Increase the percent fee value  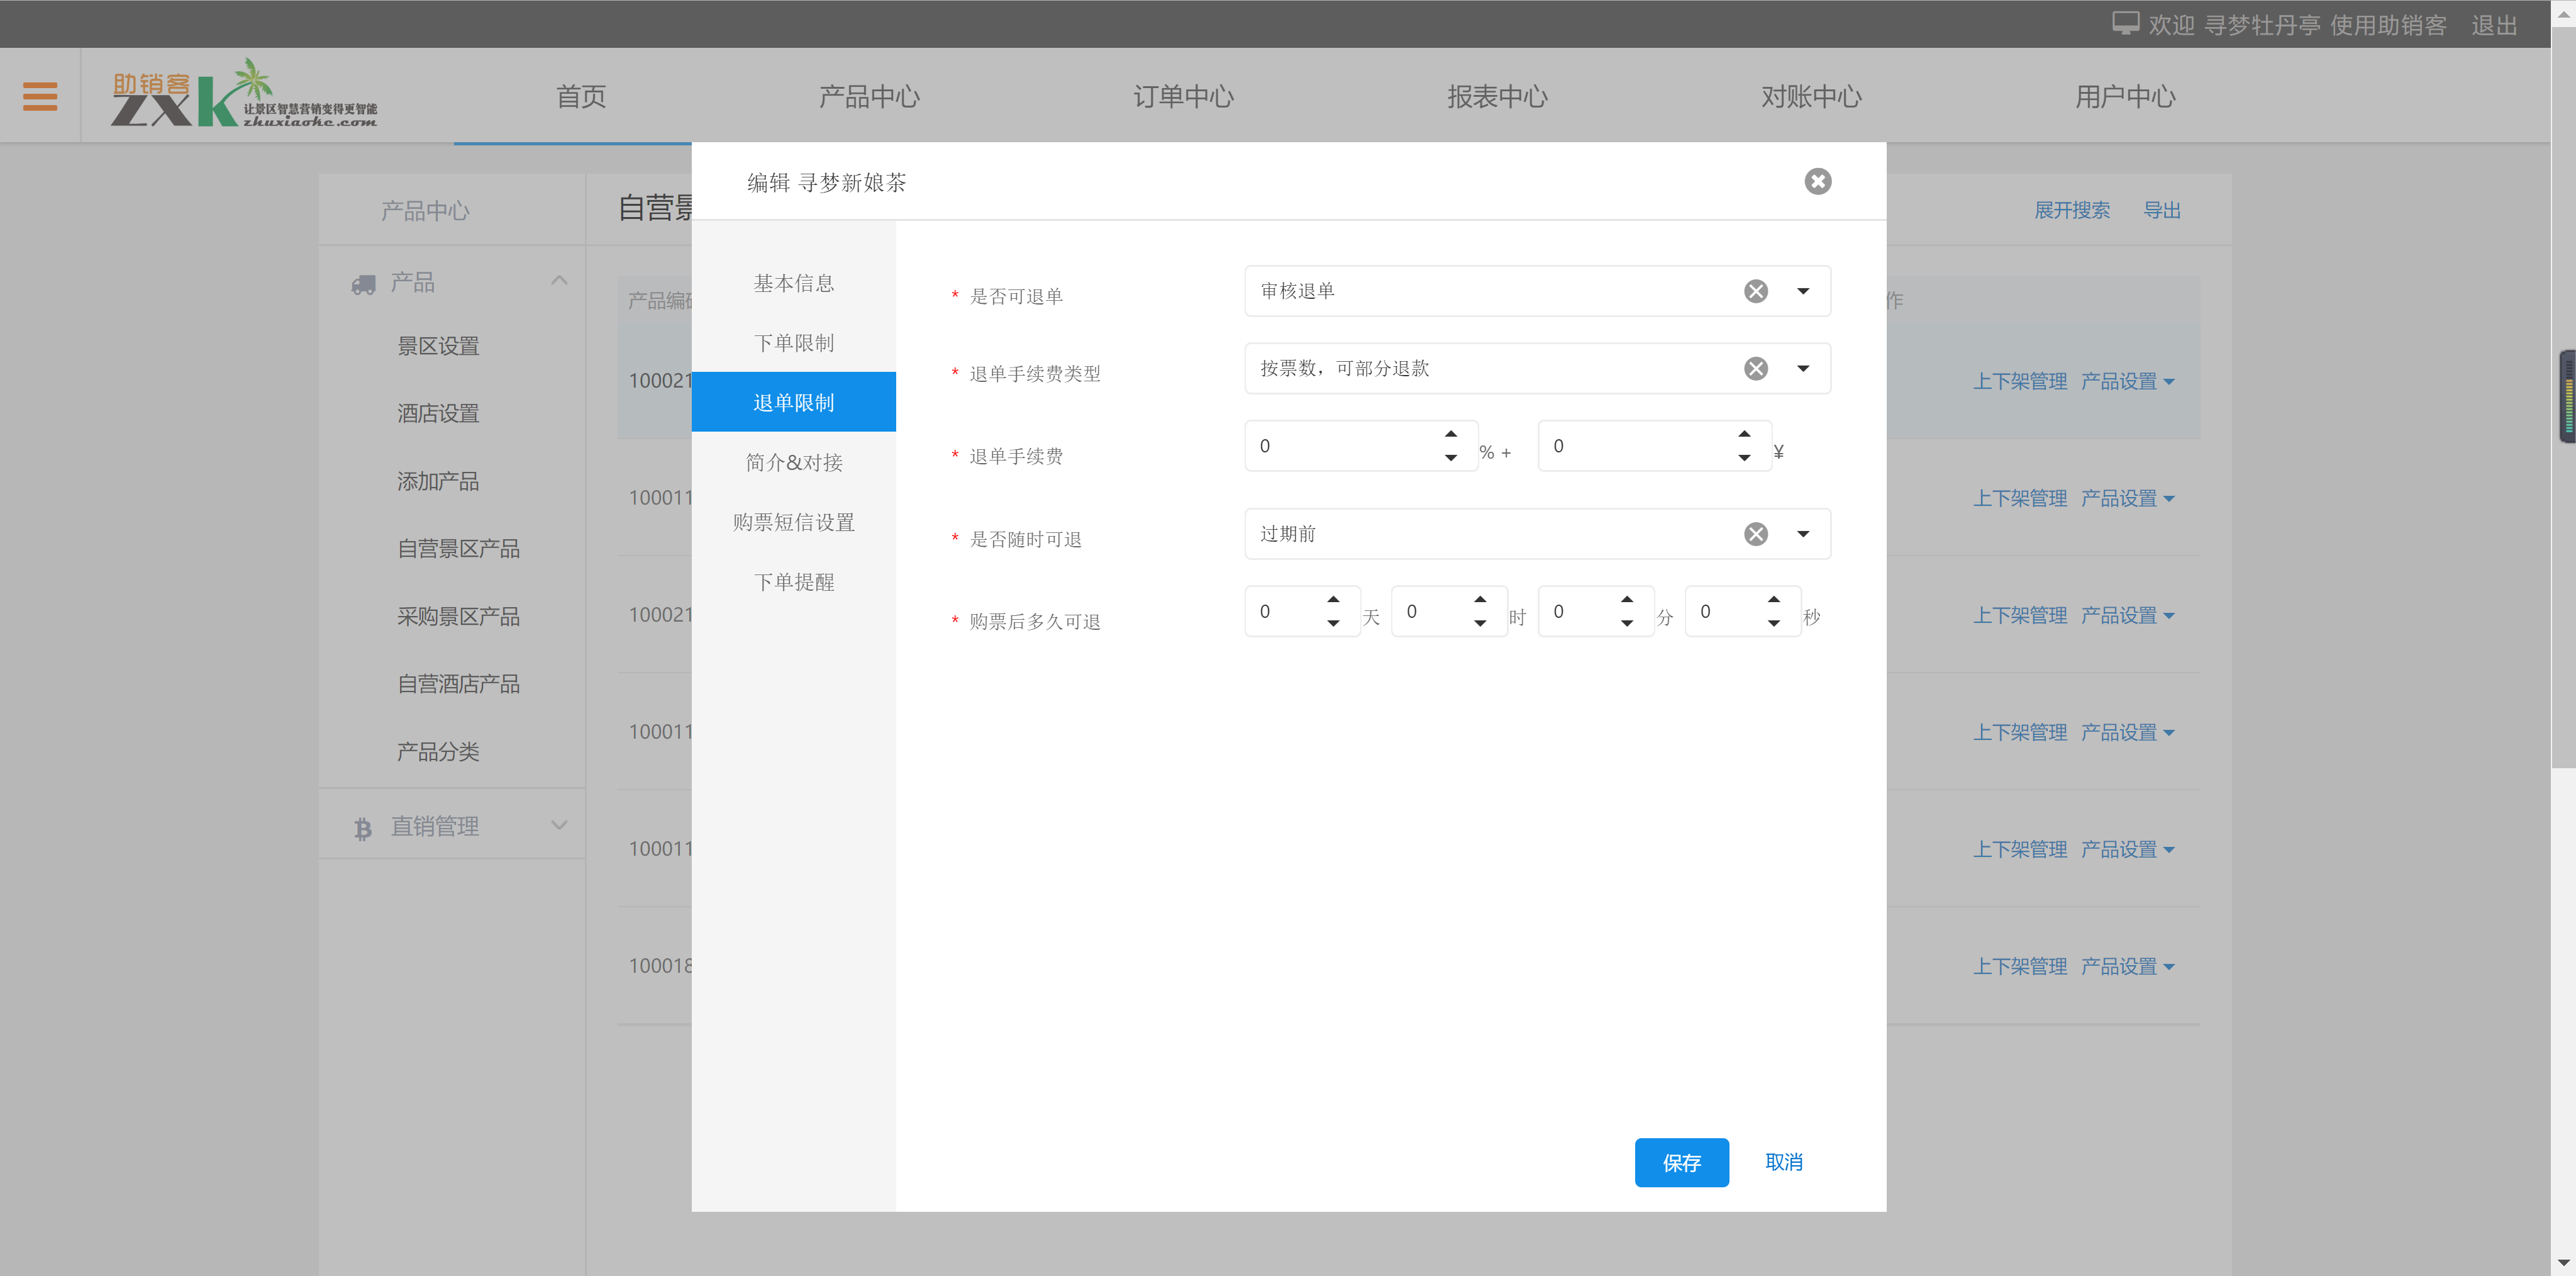point(1450,434)
